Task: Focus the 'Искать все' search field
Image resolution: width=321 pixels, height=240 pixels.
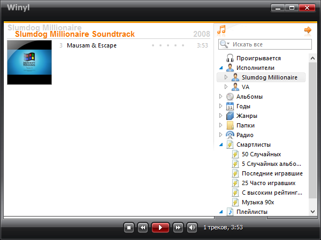Action: pyautogui.click(x=265, y=44)
